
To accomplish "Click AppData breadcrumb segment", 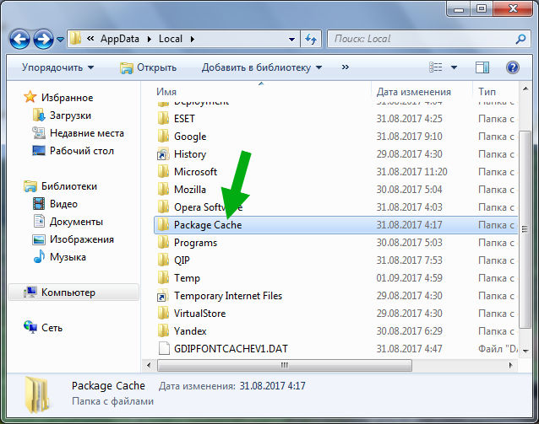I will pos(120,39).
